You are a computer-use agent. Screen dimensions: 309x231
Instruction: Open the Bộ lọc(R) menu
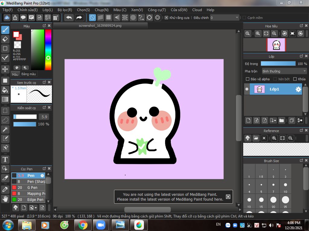65,10
